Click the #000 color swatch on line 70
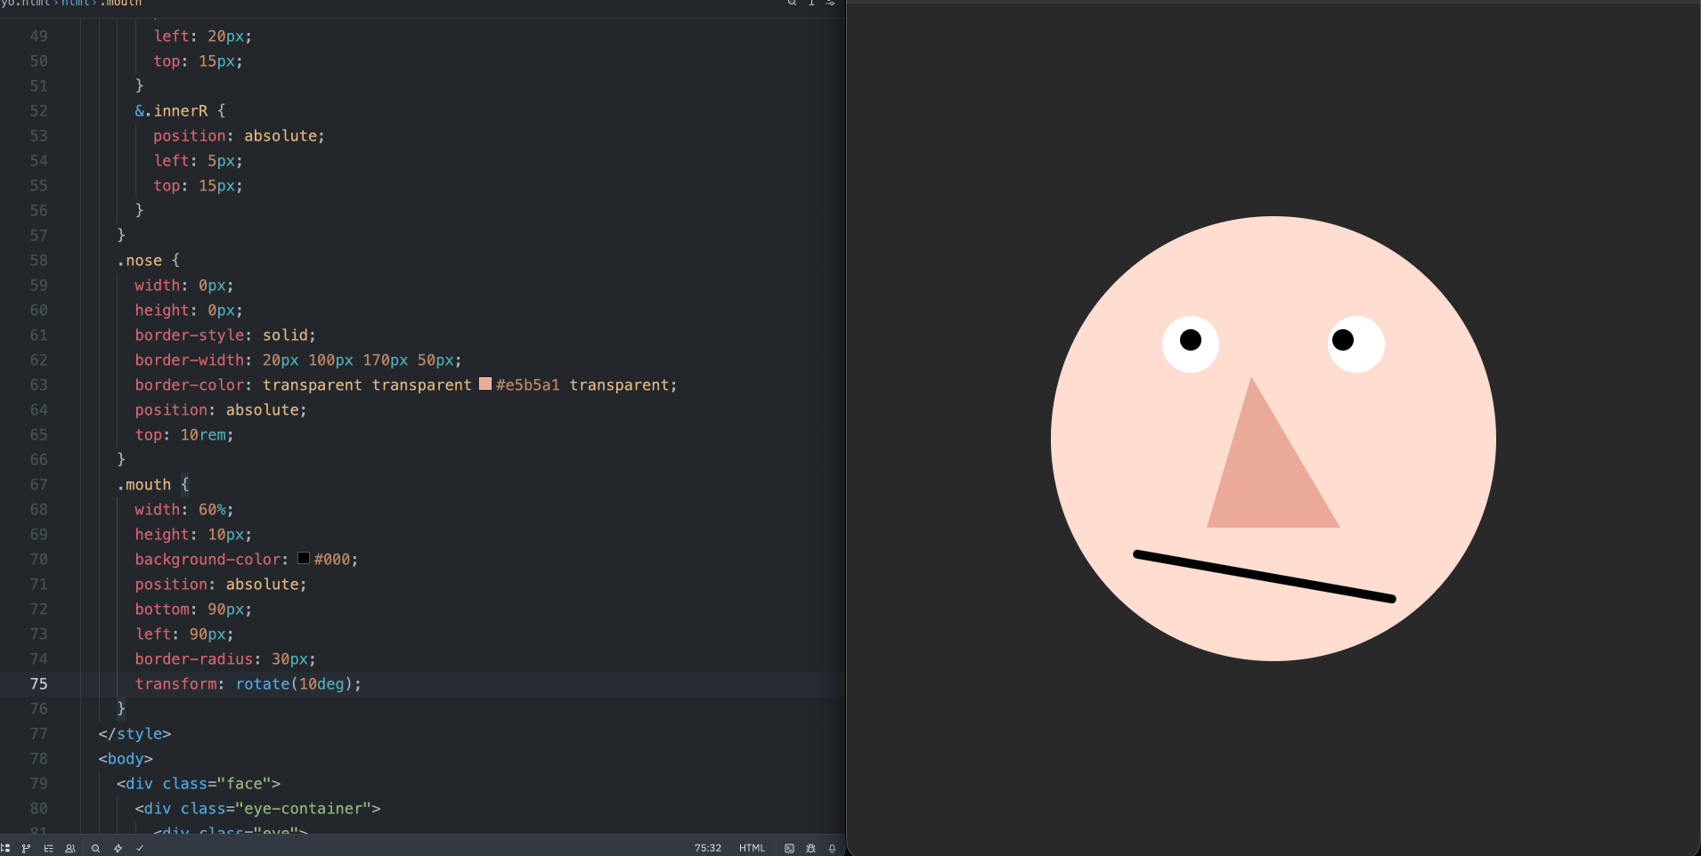Viewport: 1701px width, 856px height. (304, 558)
